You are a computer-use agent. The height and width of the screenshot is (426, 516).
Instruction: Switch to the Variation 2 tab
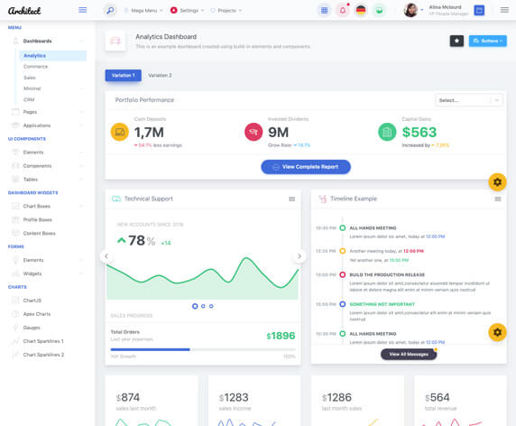(160, 76)
